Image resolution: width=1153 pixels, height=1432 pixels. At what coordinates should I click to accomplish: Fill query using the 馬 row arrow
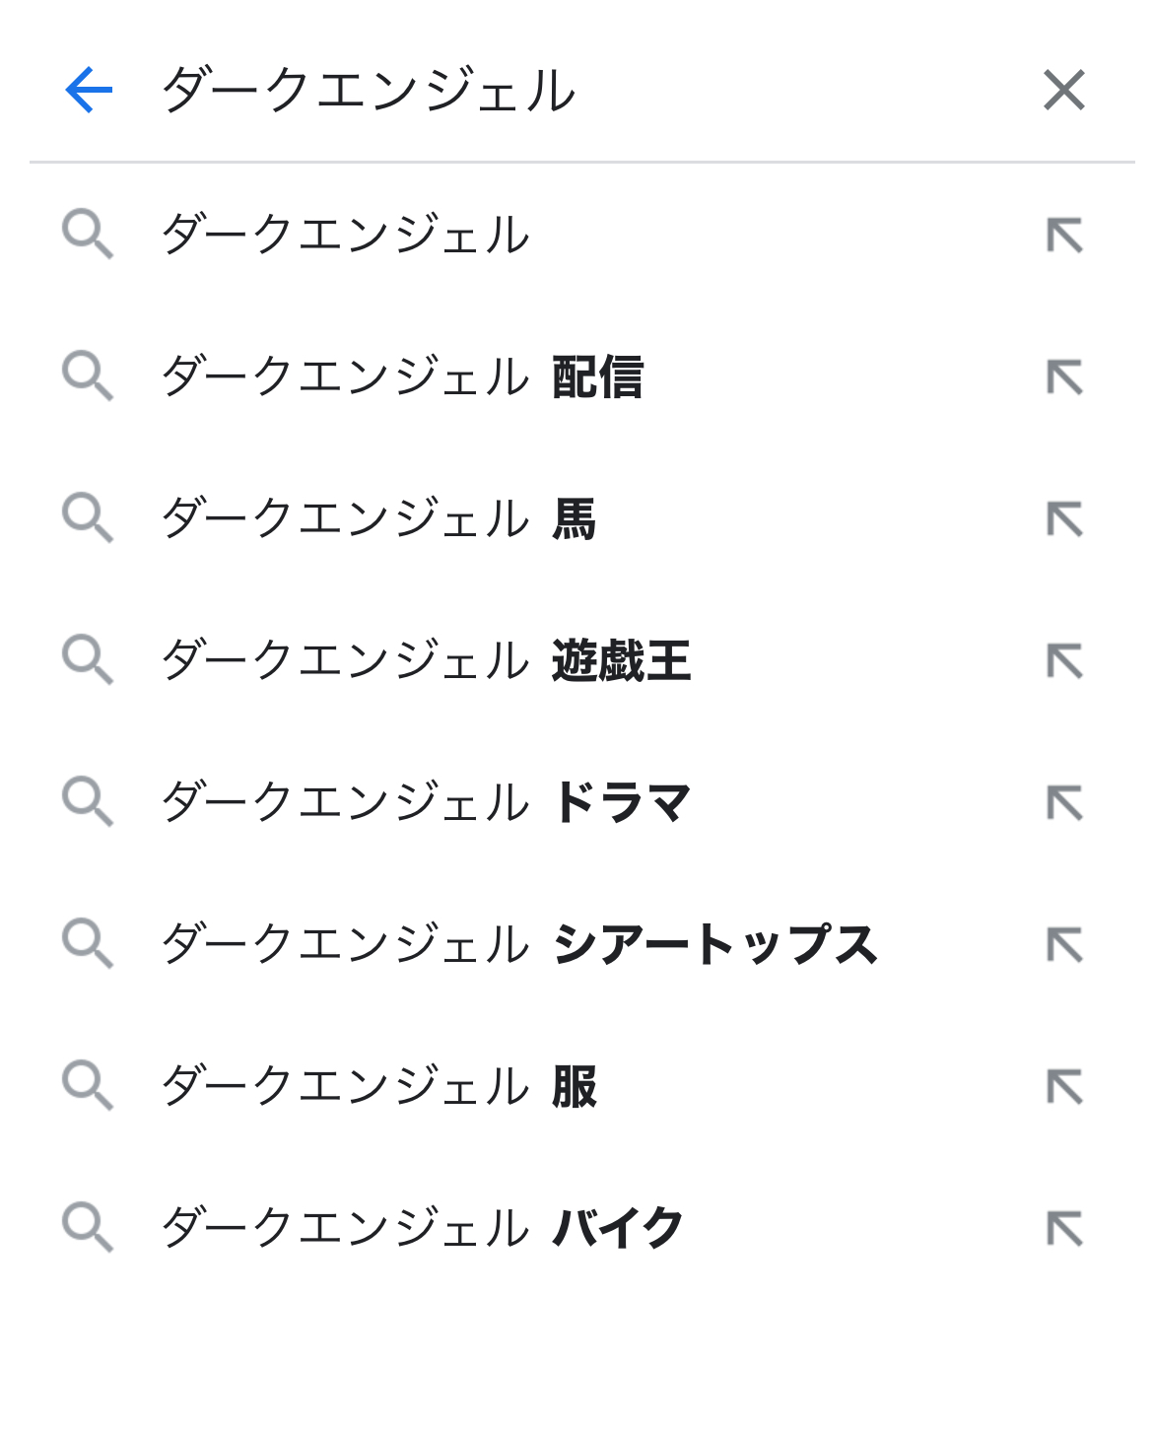tap(1064, 519)
